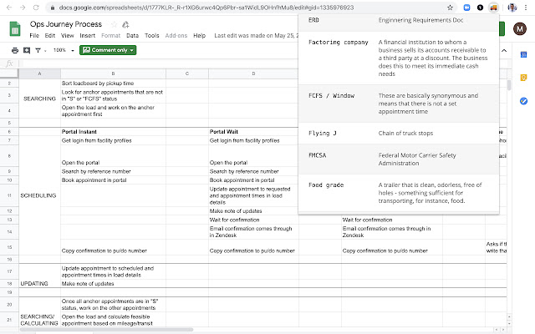Open the Chrome profile avatar
535x334 pixels.
(512, 8)
